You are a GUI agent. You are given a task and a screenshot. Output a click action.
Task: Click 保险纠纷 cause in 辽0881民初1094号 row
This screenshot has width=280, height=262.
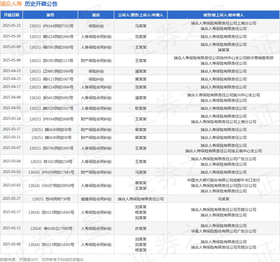point(96,71)
